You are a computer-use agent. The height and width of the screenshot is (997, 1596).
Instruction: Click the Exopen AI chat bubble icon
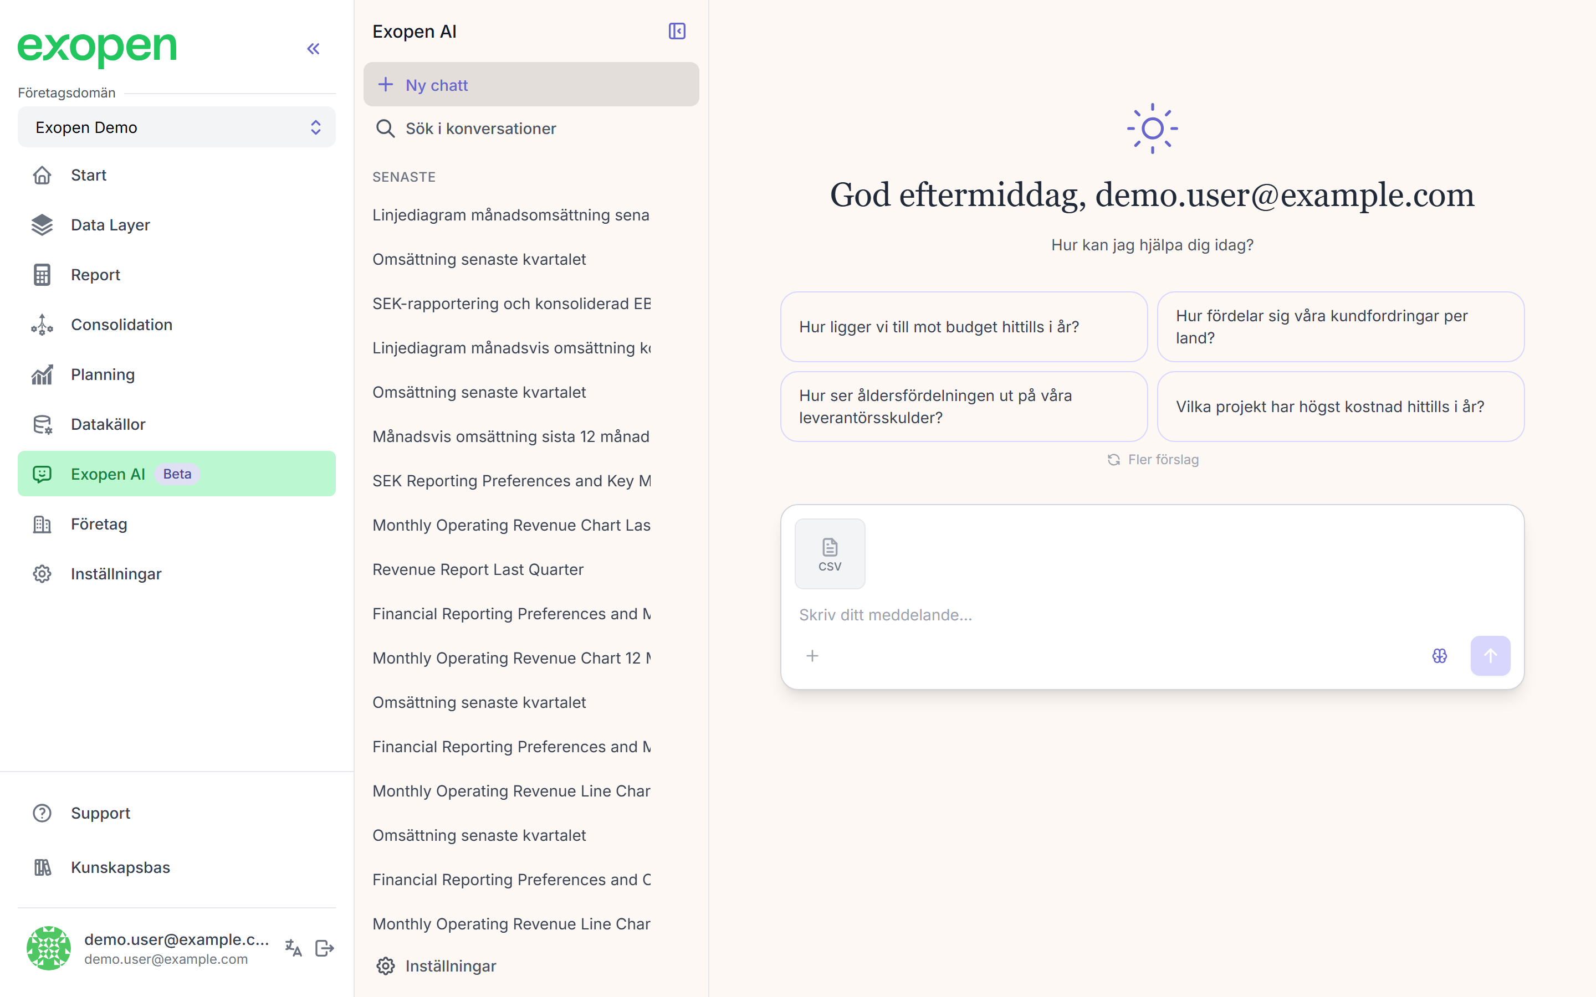tap(42, 474)
